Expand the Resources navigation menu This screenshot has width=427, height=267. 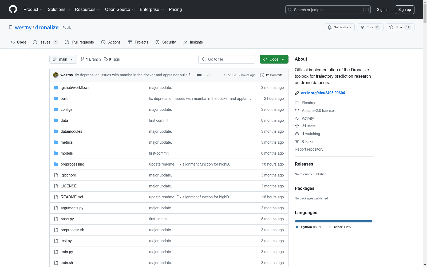88,9
